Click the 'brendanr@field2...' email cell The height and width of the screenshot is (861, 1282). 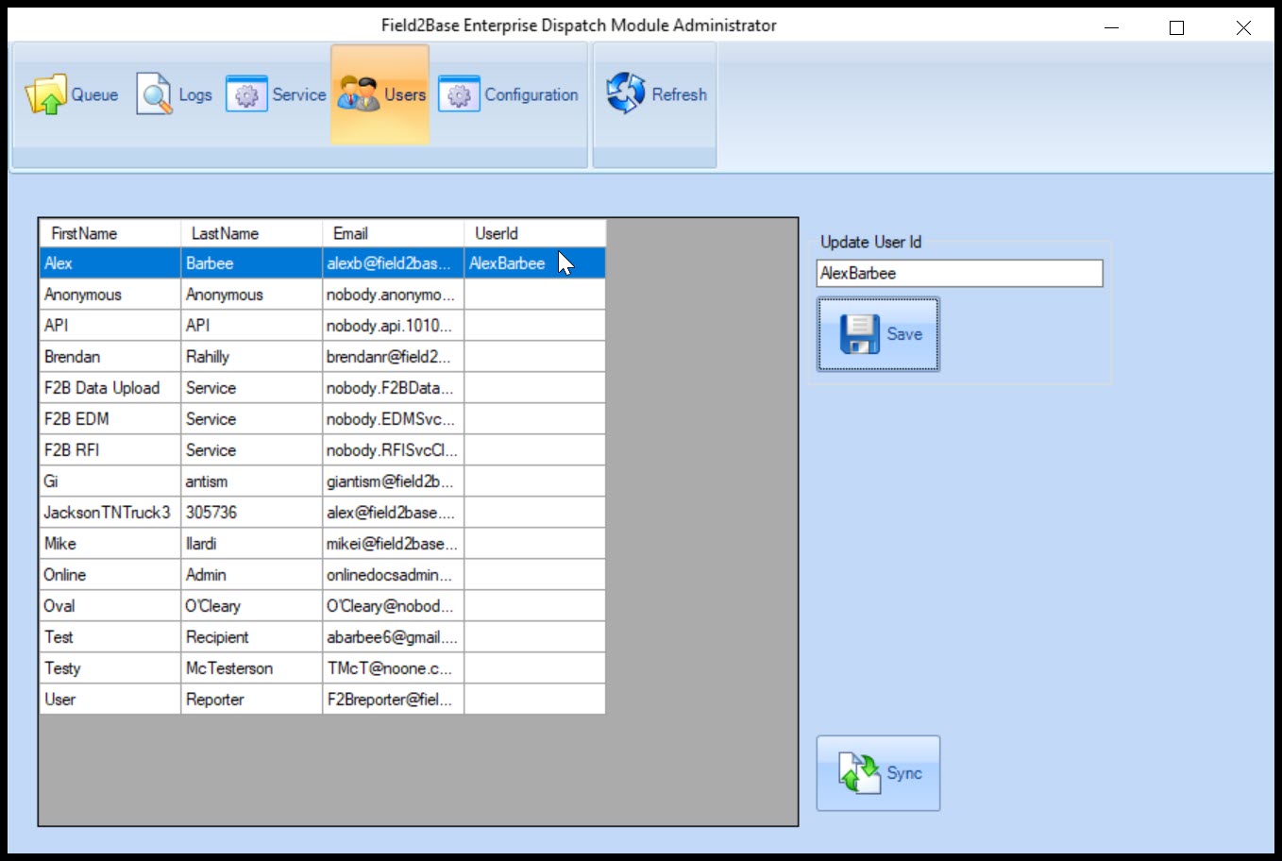pyautogui.click(x=393, y=357)
